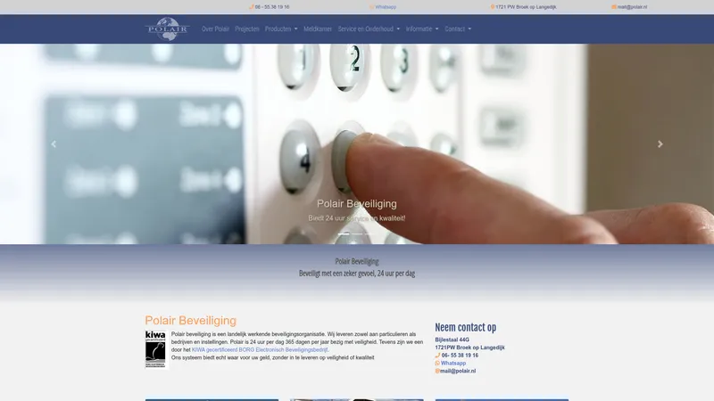Image resolution: width=714 pixels, height=401 pixels.
Task: Click the orange Polair Beveiliging heading
Action: 191,321
